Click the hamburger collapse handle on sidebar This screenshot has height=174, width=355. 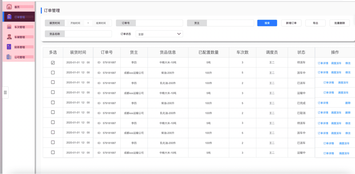coord(5,92)
